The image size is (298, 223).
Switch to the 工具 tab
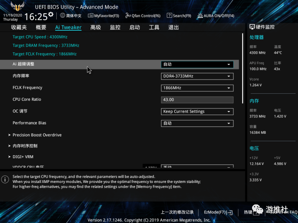(154, 27)
